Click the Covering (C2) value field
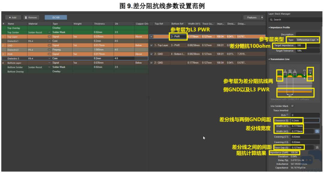Image resolution: width=324 pixels, height=175 pixels. (x=305, y=142)
